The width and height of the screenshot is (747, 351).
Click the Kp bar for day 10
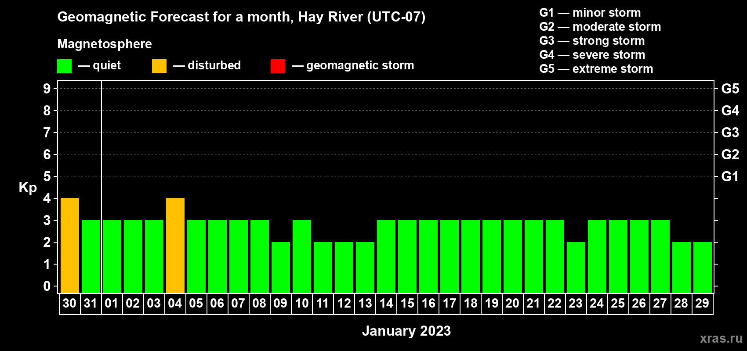coord(302,257)
